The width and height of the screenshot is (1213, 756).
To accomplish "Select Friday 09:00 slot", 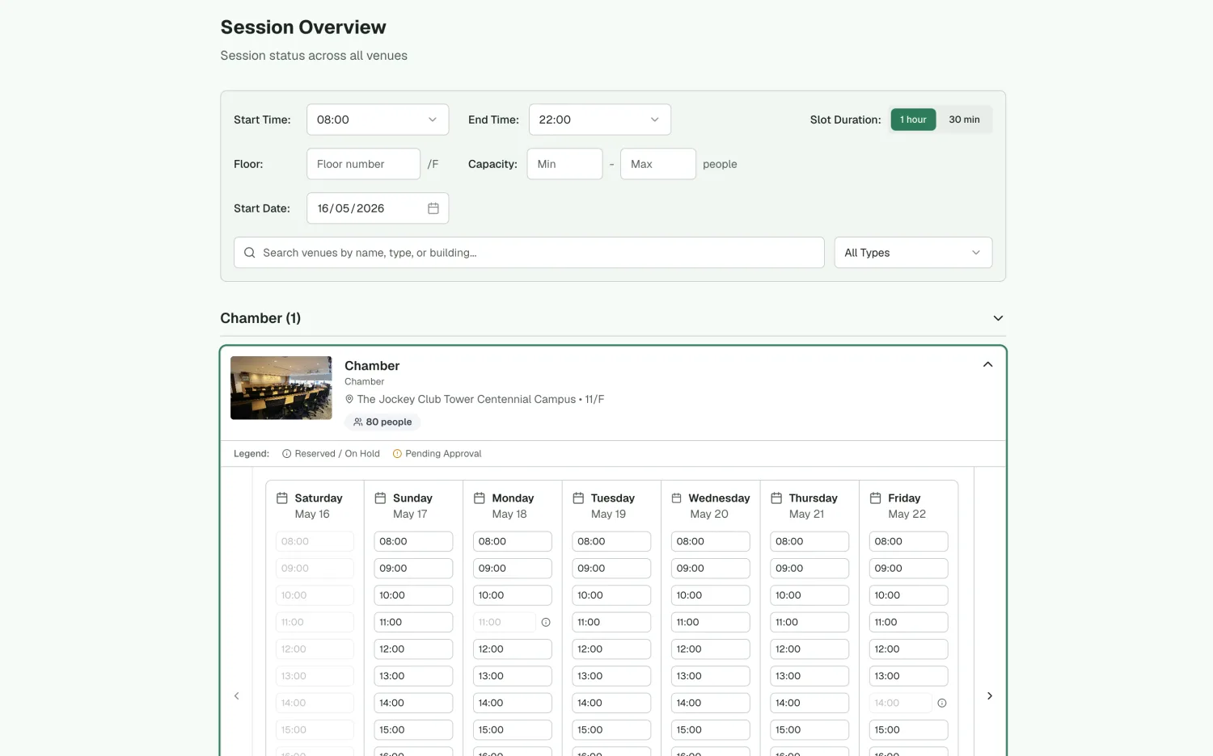I will click(909, 569).
